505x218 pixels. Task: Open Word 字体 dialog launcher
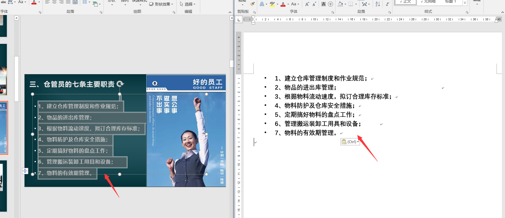coord(333,13)
